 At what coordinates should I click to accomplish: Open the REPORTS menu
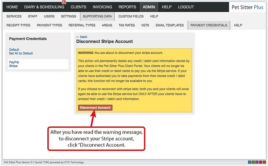(127, 7)
